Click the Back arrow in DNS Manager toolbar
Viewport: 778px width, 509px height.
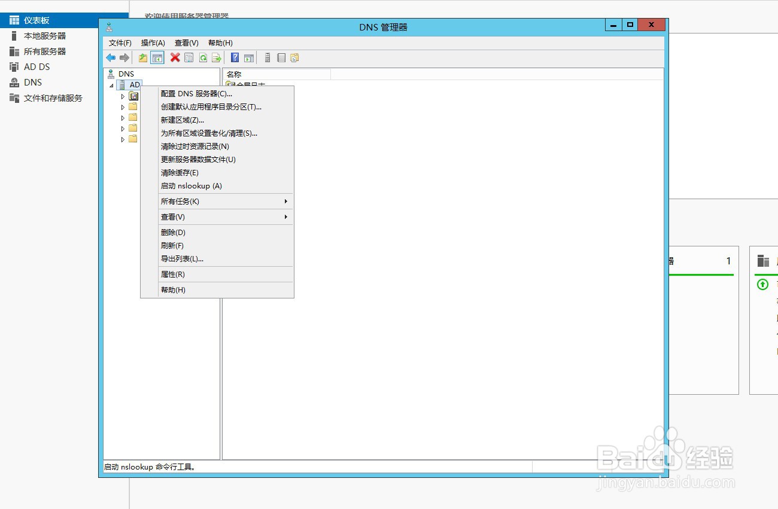(x=111, y=58)
